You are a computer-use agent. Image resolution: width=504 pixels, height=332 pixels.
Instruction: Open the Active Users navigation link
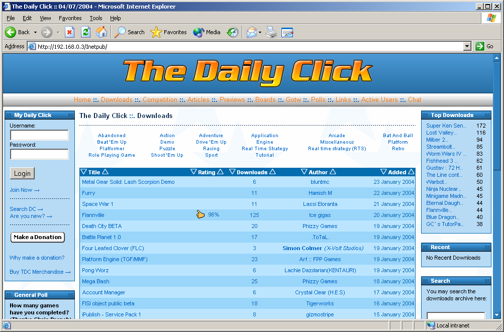[379, 99]
